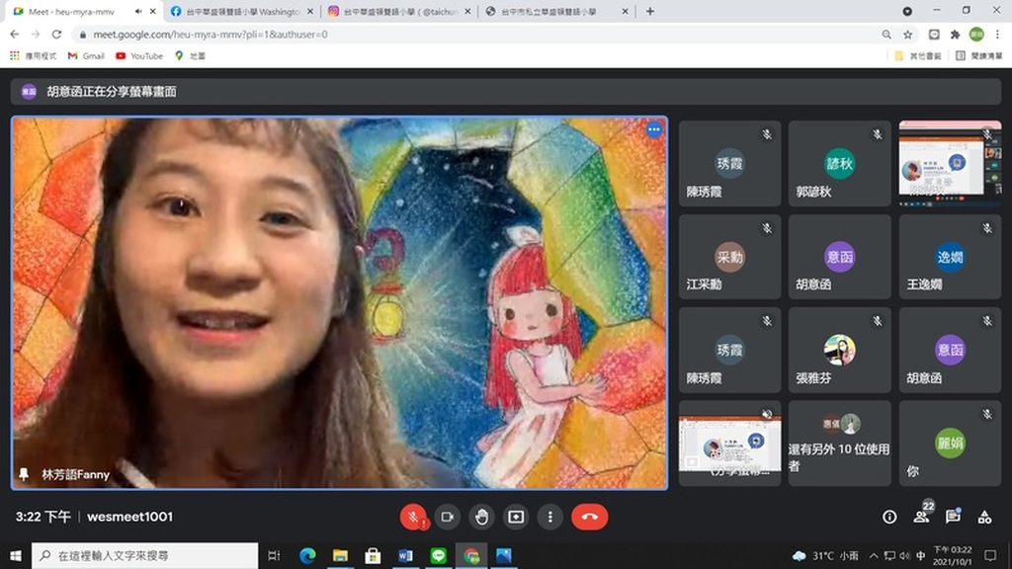
Task: Unmute the microphone in Meet controls
Action: click(x=413, y=517)
